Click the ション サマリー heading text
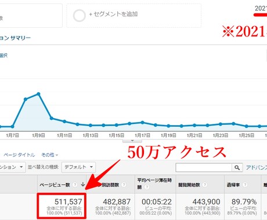The height and width of the screenshot is (220, 267). (15, 38)
